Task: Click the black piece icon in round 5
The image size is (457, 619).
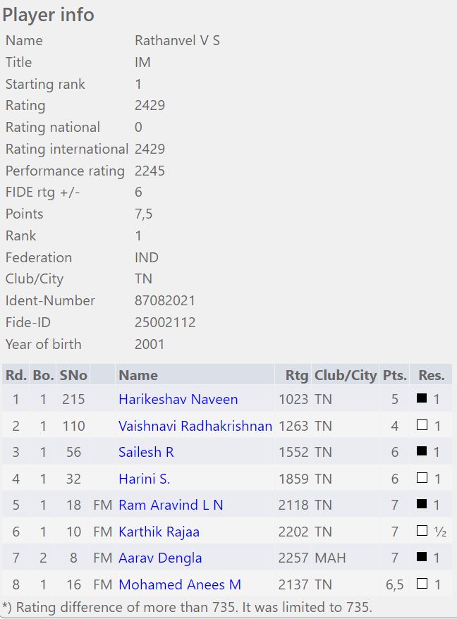Action: tap(422, 505)
